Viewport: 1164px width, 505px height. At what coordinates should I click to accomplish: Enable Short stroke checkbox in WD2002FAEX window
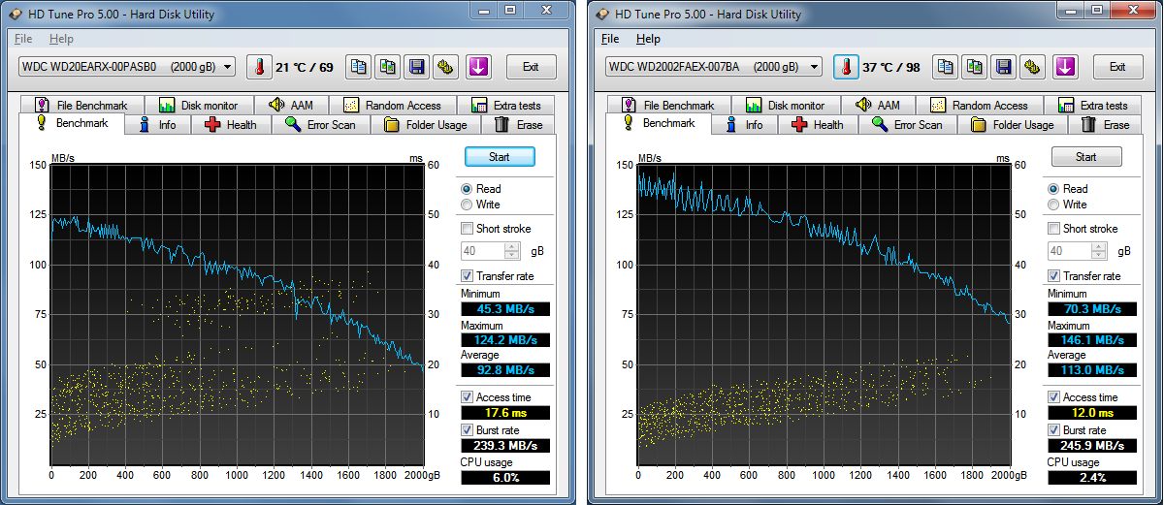tap(1054, 229)
